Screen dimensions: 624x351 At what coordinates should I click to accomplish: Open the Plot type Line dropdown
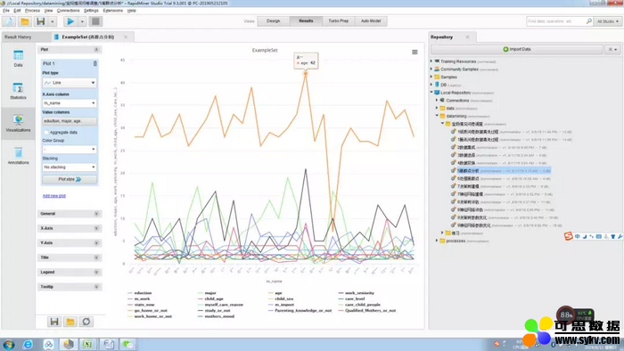pos(70,83)
